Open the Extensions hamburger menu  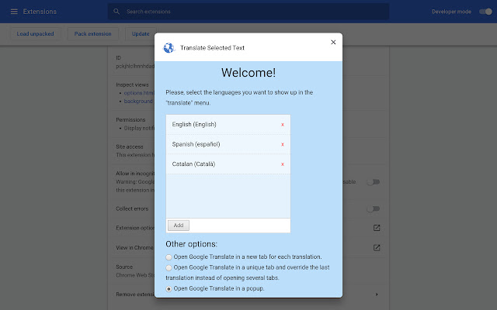click(x=14, y=12)
